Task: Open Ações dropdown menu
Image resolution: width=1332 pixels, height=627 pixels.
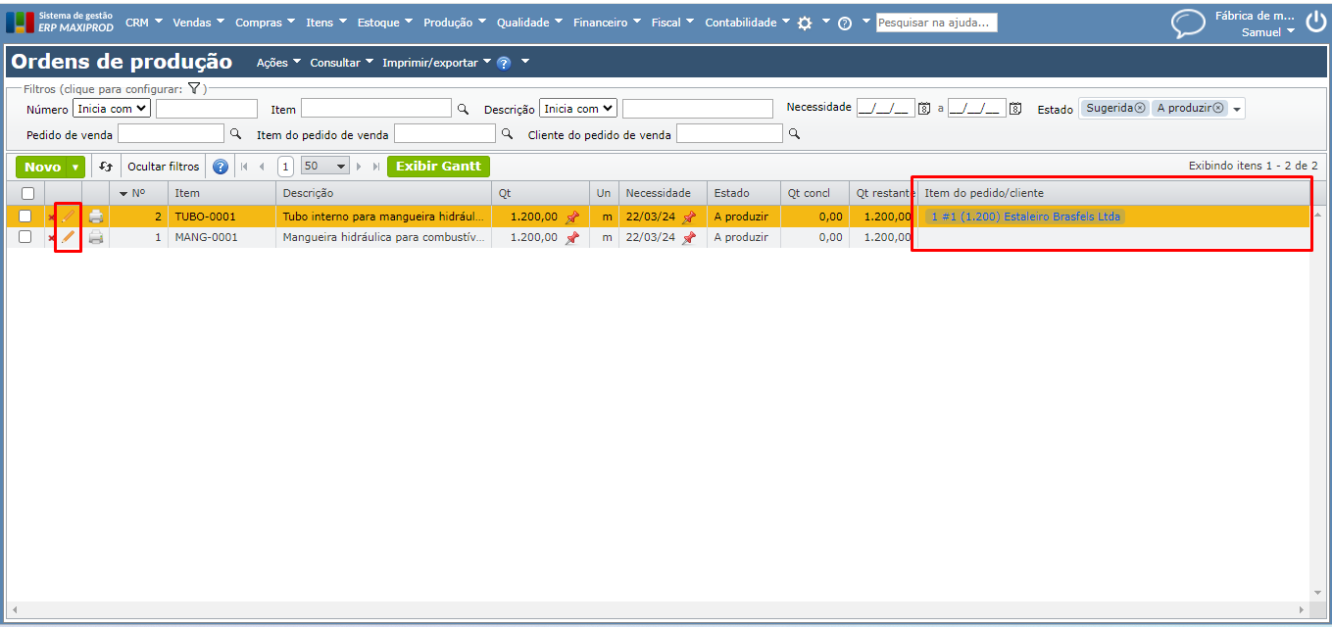Action: point(279,63)
